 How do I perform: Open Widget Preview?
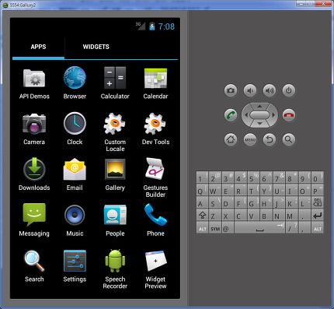155,269
